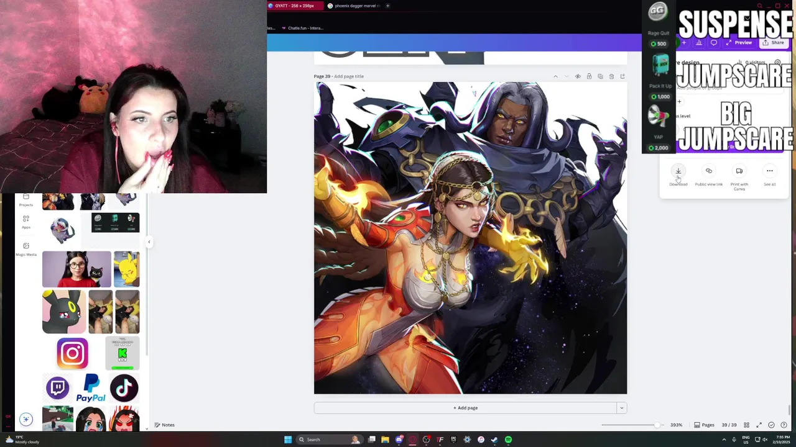Open the share design settings gear
The width and height of the screenshot is (796, 447).
point(777,63)
